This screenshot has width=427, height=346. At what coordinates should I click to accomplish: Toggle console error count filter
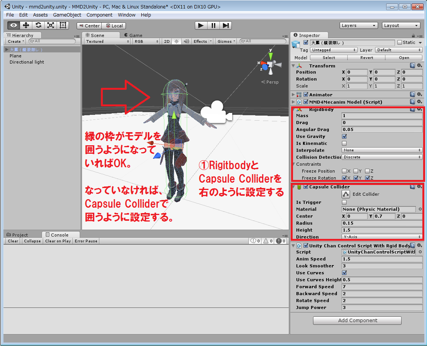[281, 241]
